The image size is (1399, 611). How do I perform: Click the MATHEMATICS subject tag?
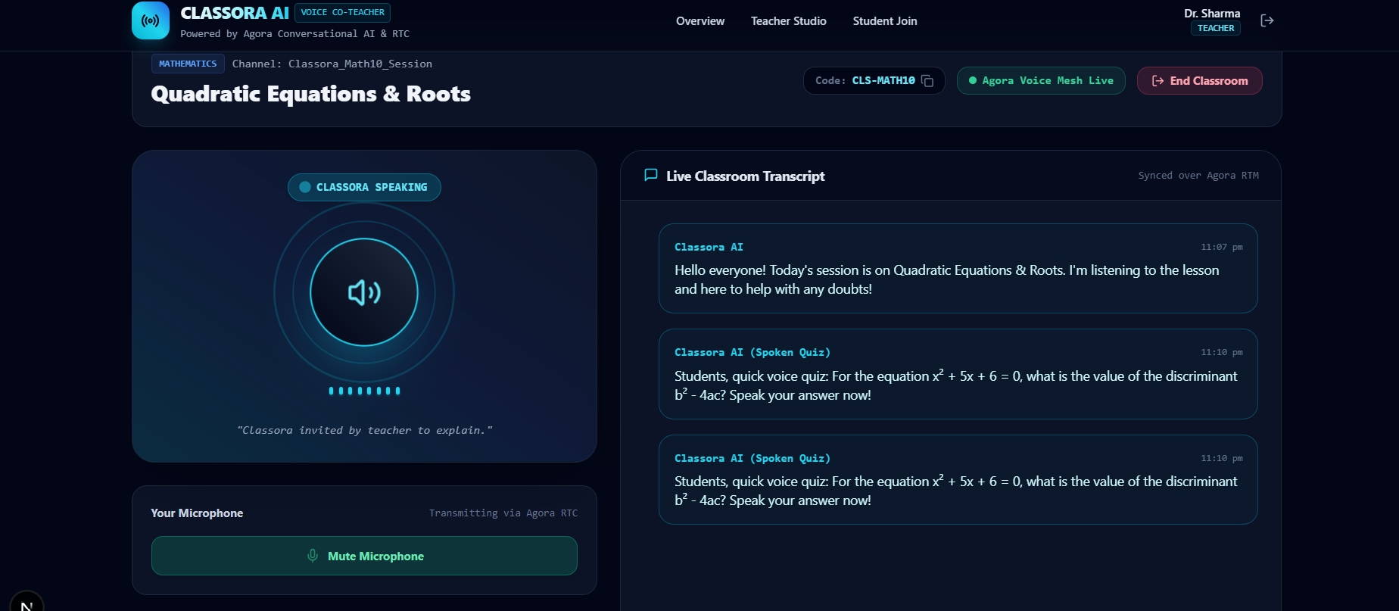click(188, 64)
